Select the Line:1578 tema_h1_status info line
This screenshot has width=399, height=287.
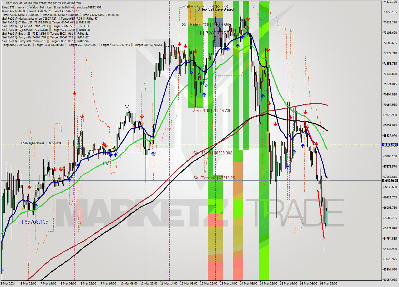[x=51, y=7]
